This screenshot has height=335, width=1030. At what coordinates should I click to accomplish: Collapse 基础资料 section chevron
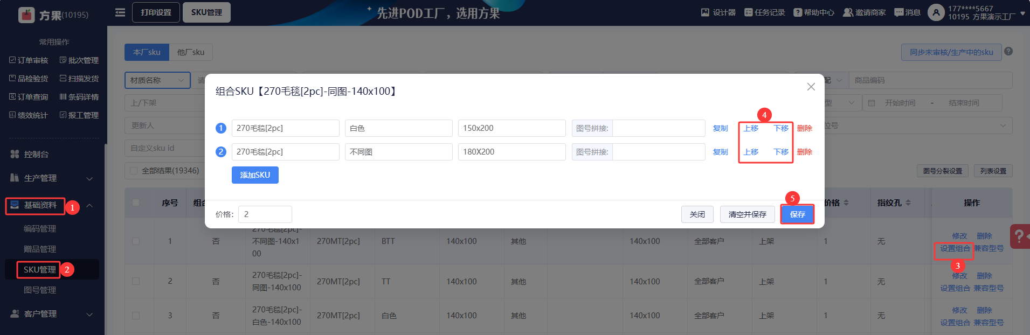89,205
